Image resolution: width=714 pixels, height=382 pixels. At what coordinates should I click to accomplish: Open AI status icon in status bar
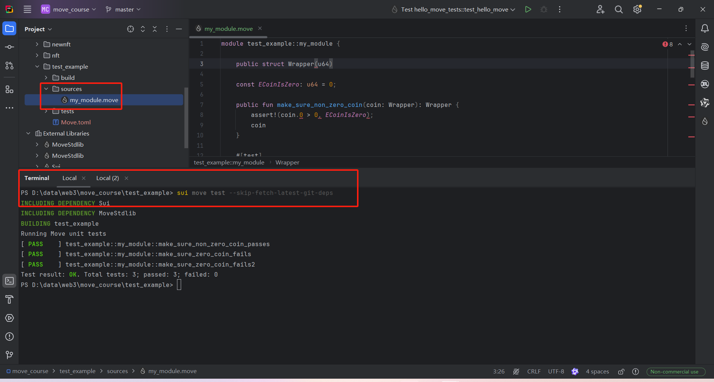click(x=575, y=372)
